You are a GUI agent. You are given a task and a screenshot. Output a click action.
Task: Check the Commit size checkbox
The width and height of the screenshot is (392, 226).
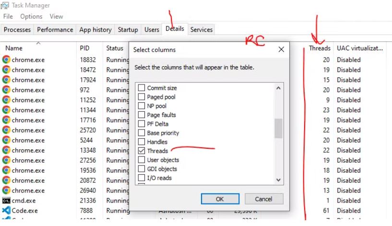pos(142,88)
